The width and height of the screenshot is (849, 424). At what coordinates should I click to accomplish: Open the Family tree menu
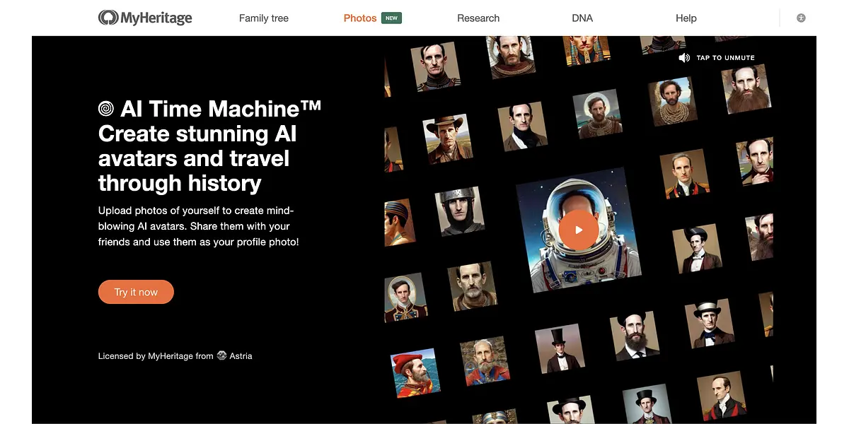263,18
